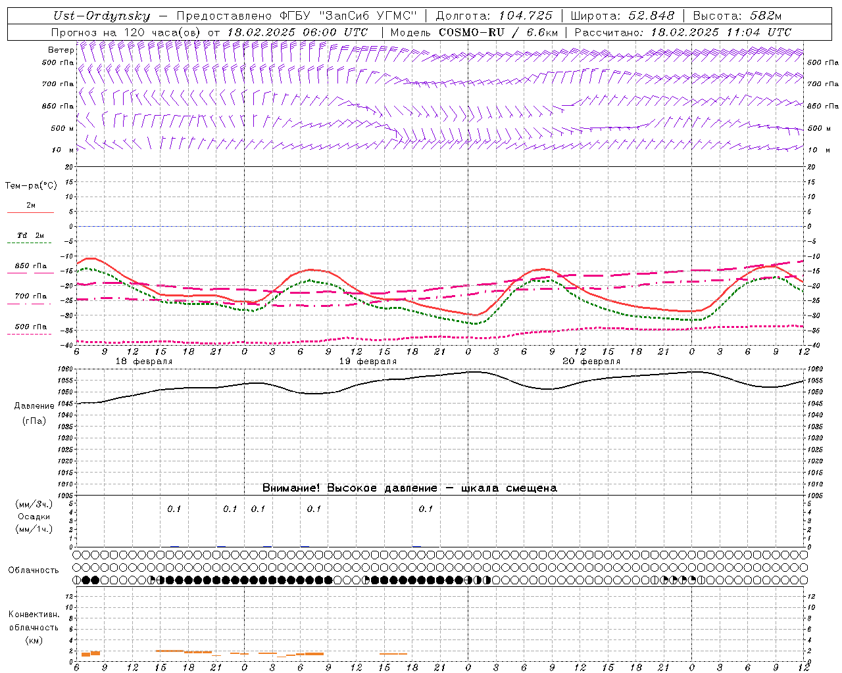
Task: Click the 10 м wind level label
Action: (x=62, y=150)
